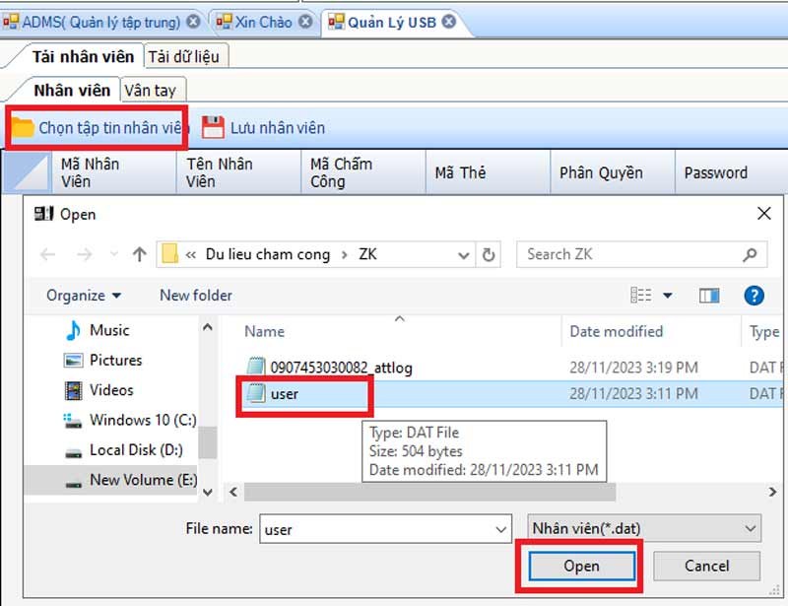The image size is (788, 606).
Task: Open the Windows 10 (C:) drive
Action: pyautogui.click(x=130, y=420)
